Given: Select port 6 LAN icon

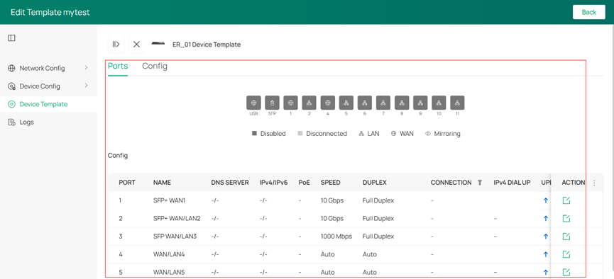Looking at the screenshot, I should click(365, 103).
